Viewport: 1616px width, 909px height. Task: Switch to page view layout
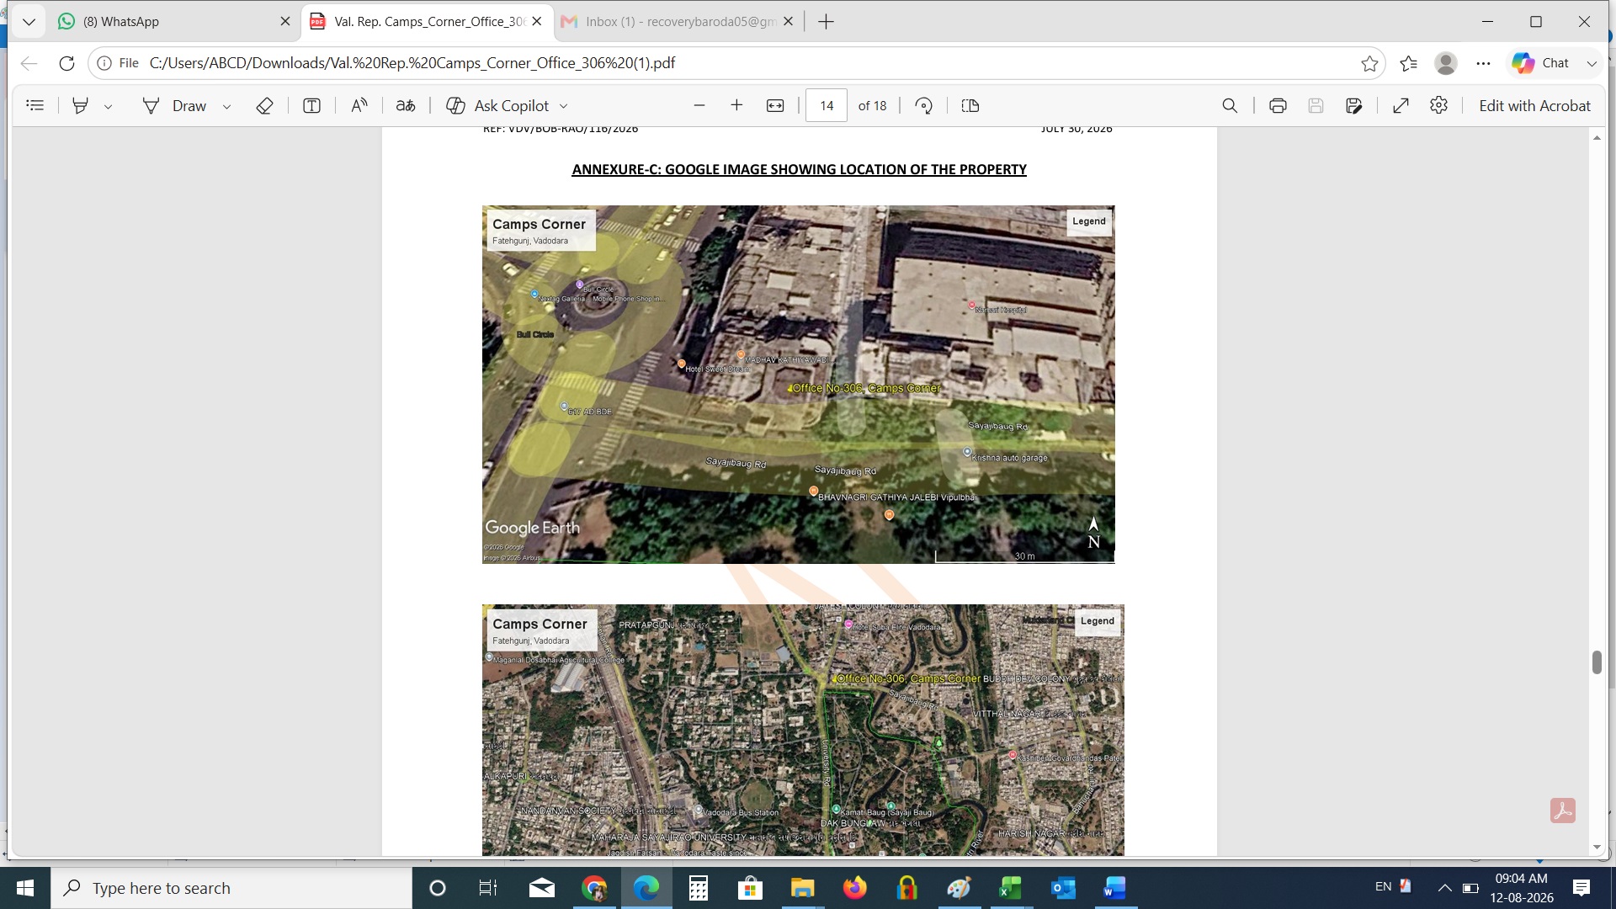[x=970, y=105]
